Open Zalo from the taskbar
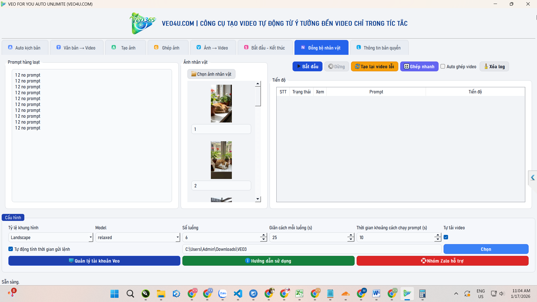 coord(223,294)
